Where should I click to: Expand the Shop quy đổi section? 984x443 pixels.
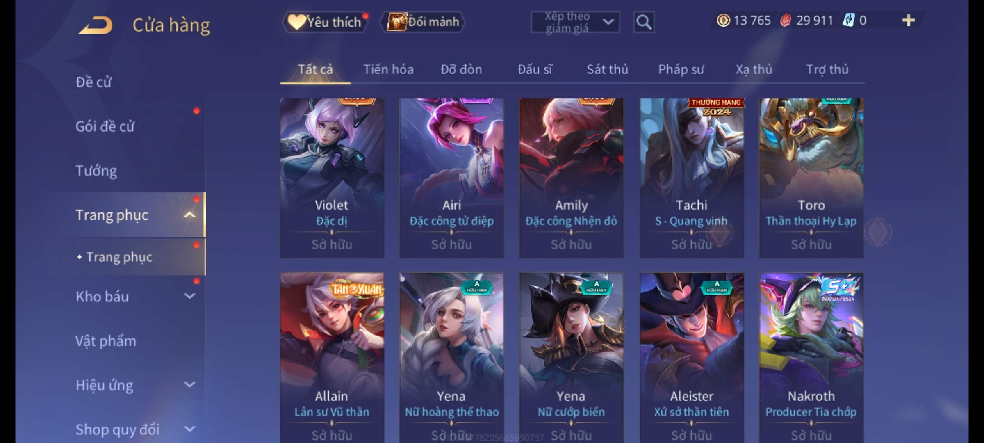[189, 429]
